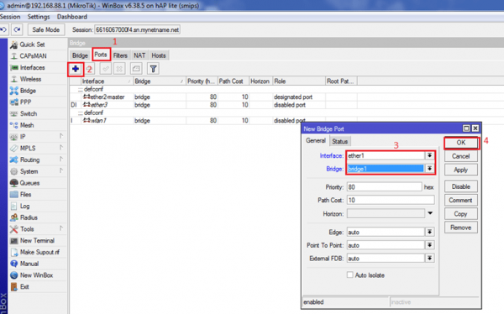Click the Path Cost input field
The width and height of the screenshot is (504, 314).
point(391,200)
